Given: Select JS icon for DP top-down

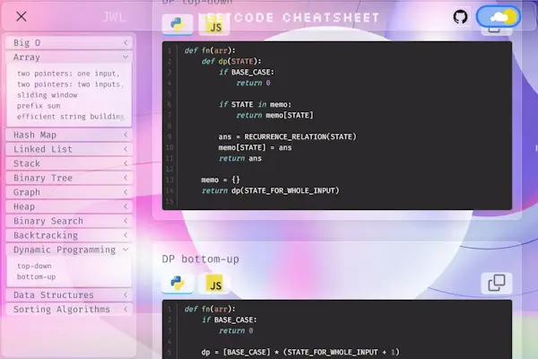Looking at the screenshot, I should (x=214, y=26).
